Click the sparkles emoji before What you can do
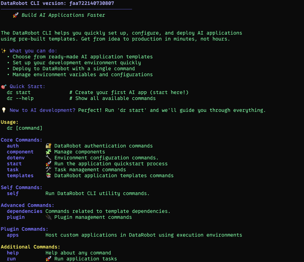The height and width of the screenshot is (262, 304). coord(4,51)
